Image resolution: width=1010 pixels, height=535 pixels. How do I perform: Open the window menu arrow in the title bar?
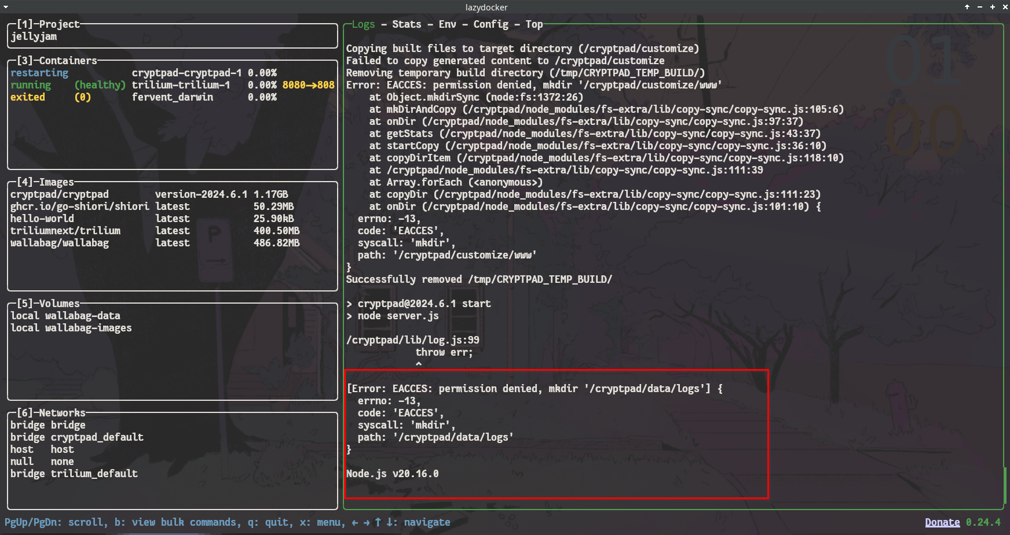pyautogui.click(x=5, y=7)
